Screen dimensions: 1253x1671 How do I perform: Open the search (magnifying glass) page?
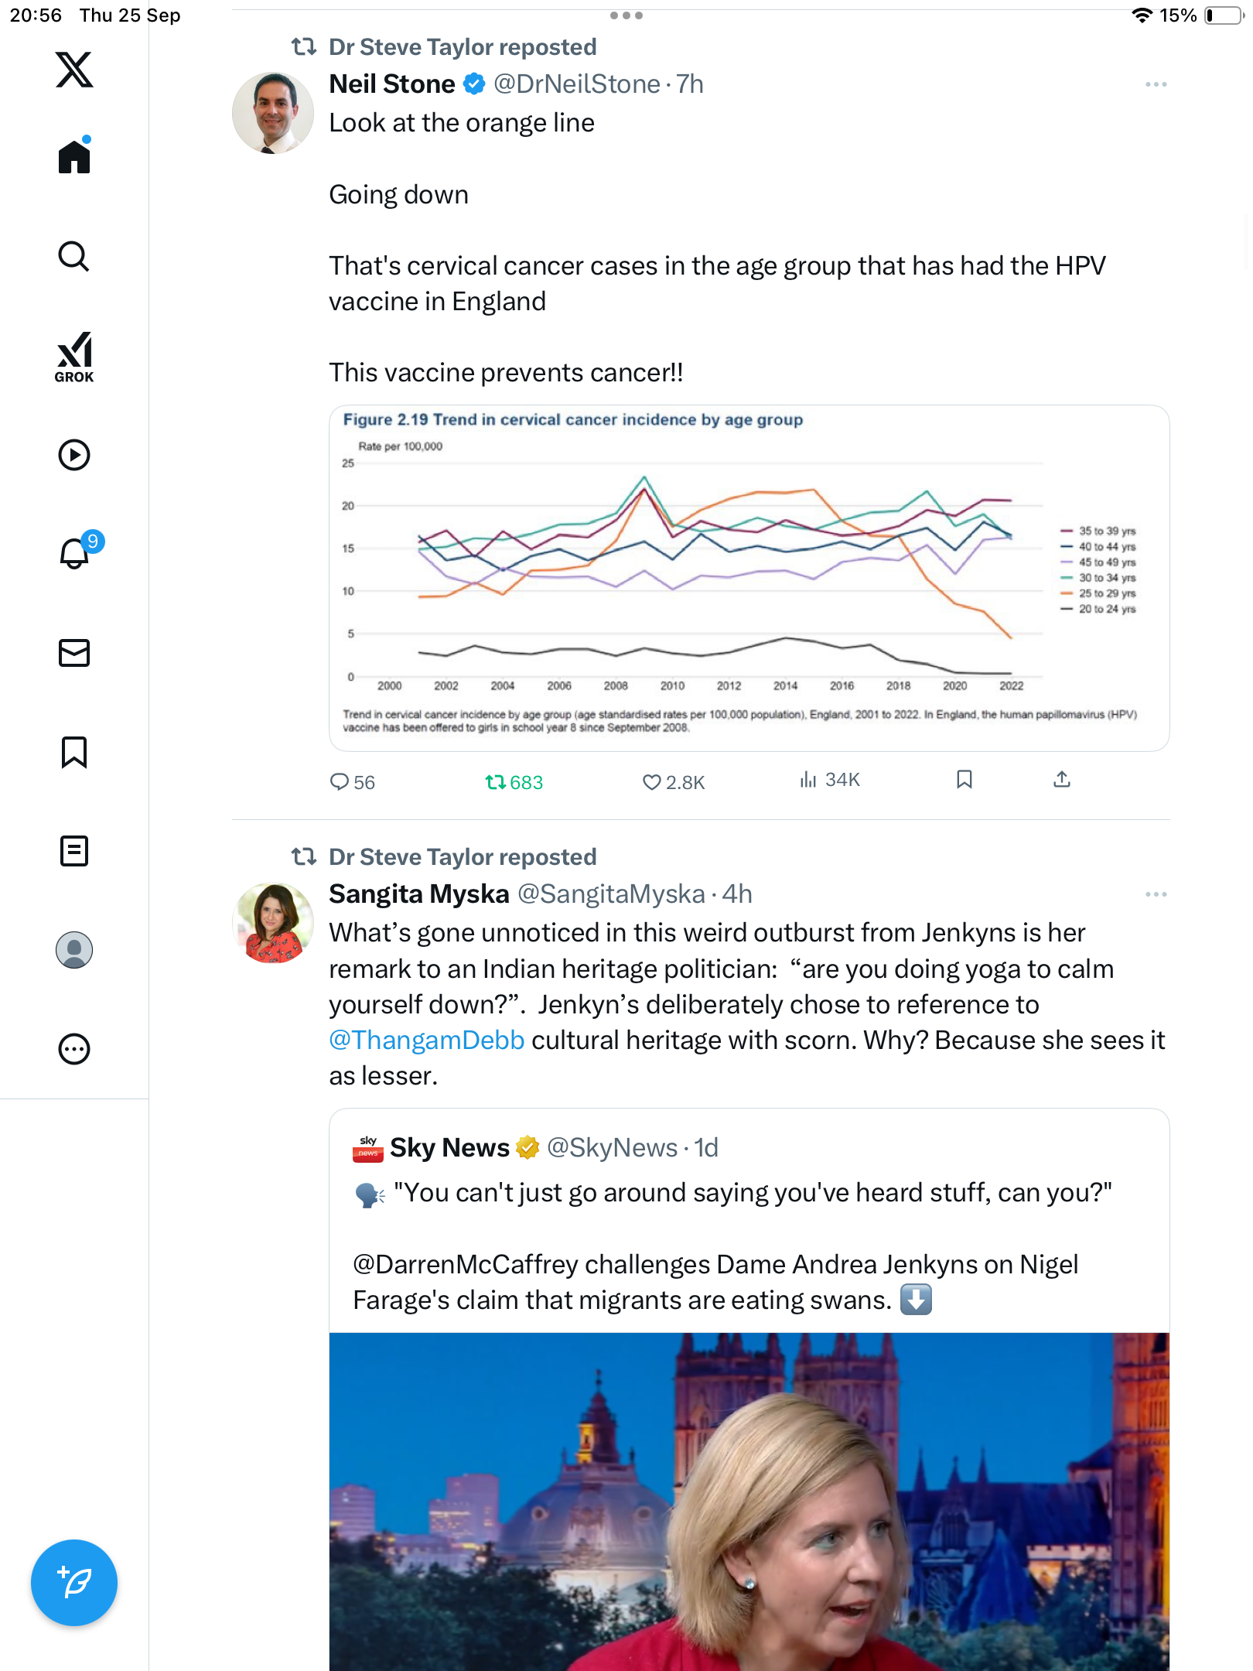(x=74, y=256)
